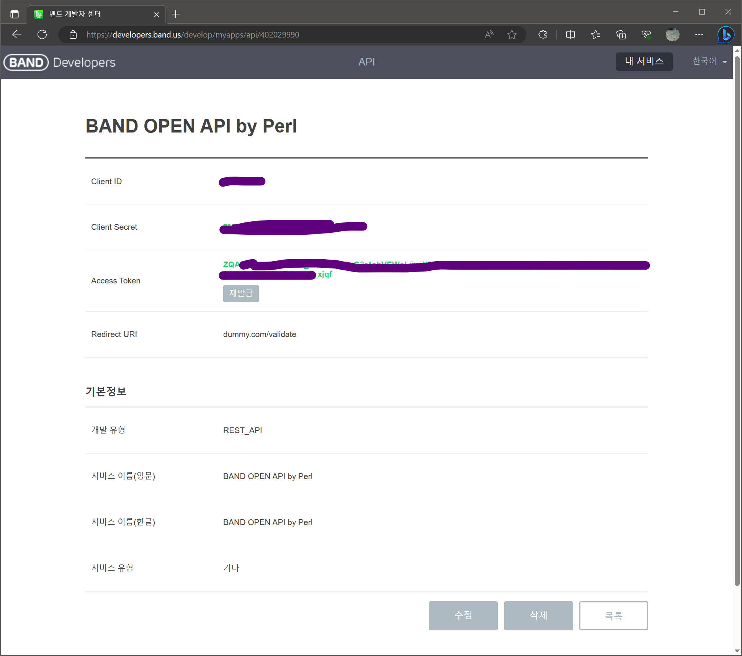
Task: Open Favorites list icon
Action: (x=596, y=35)
